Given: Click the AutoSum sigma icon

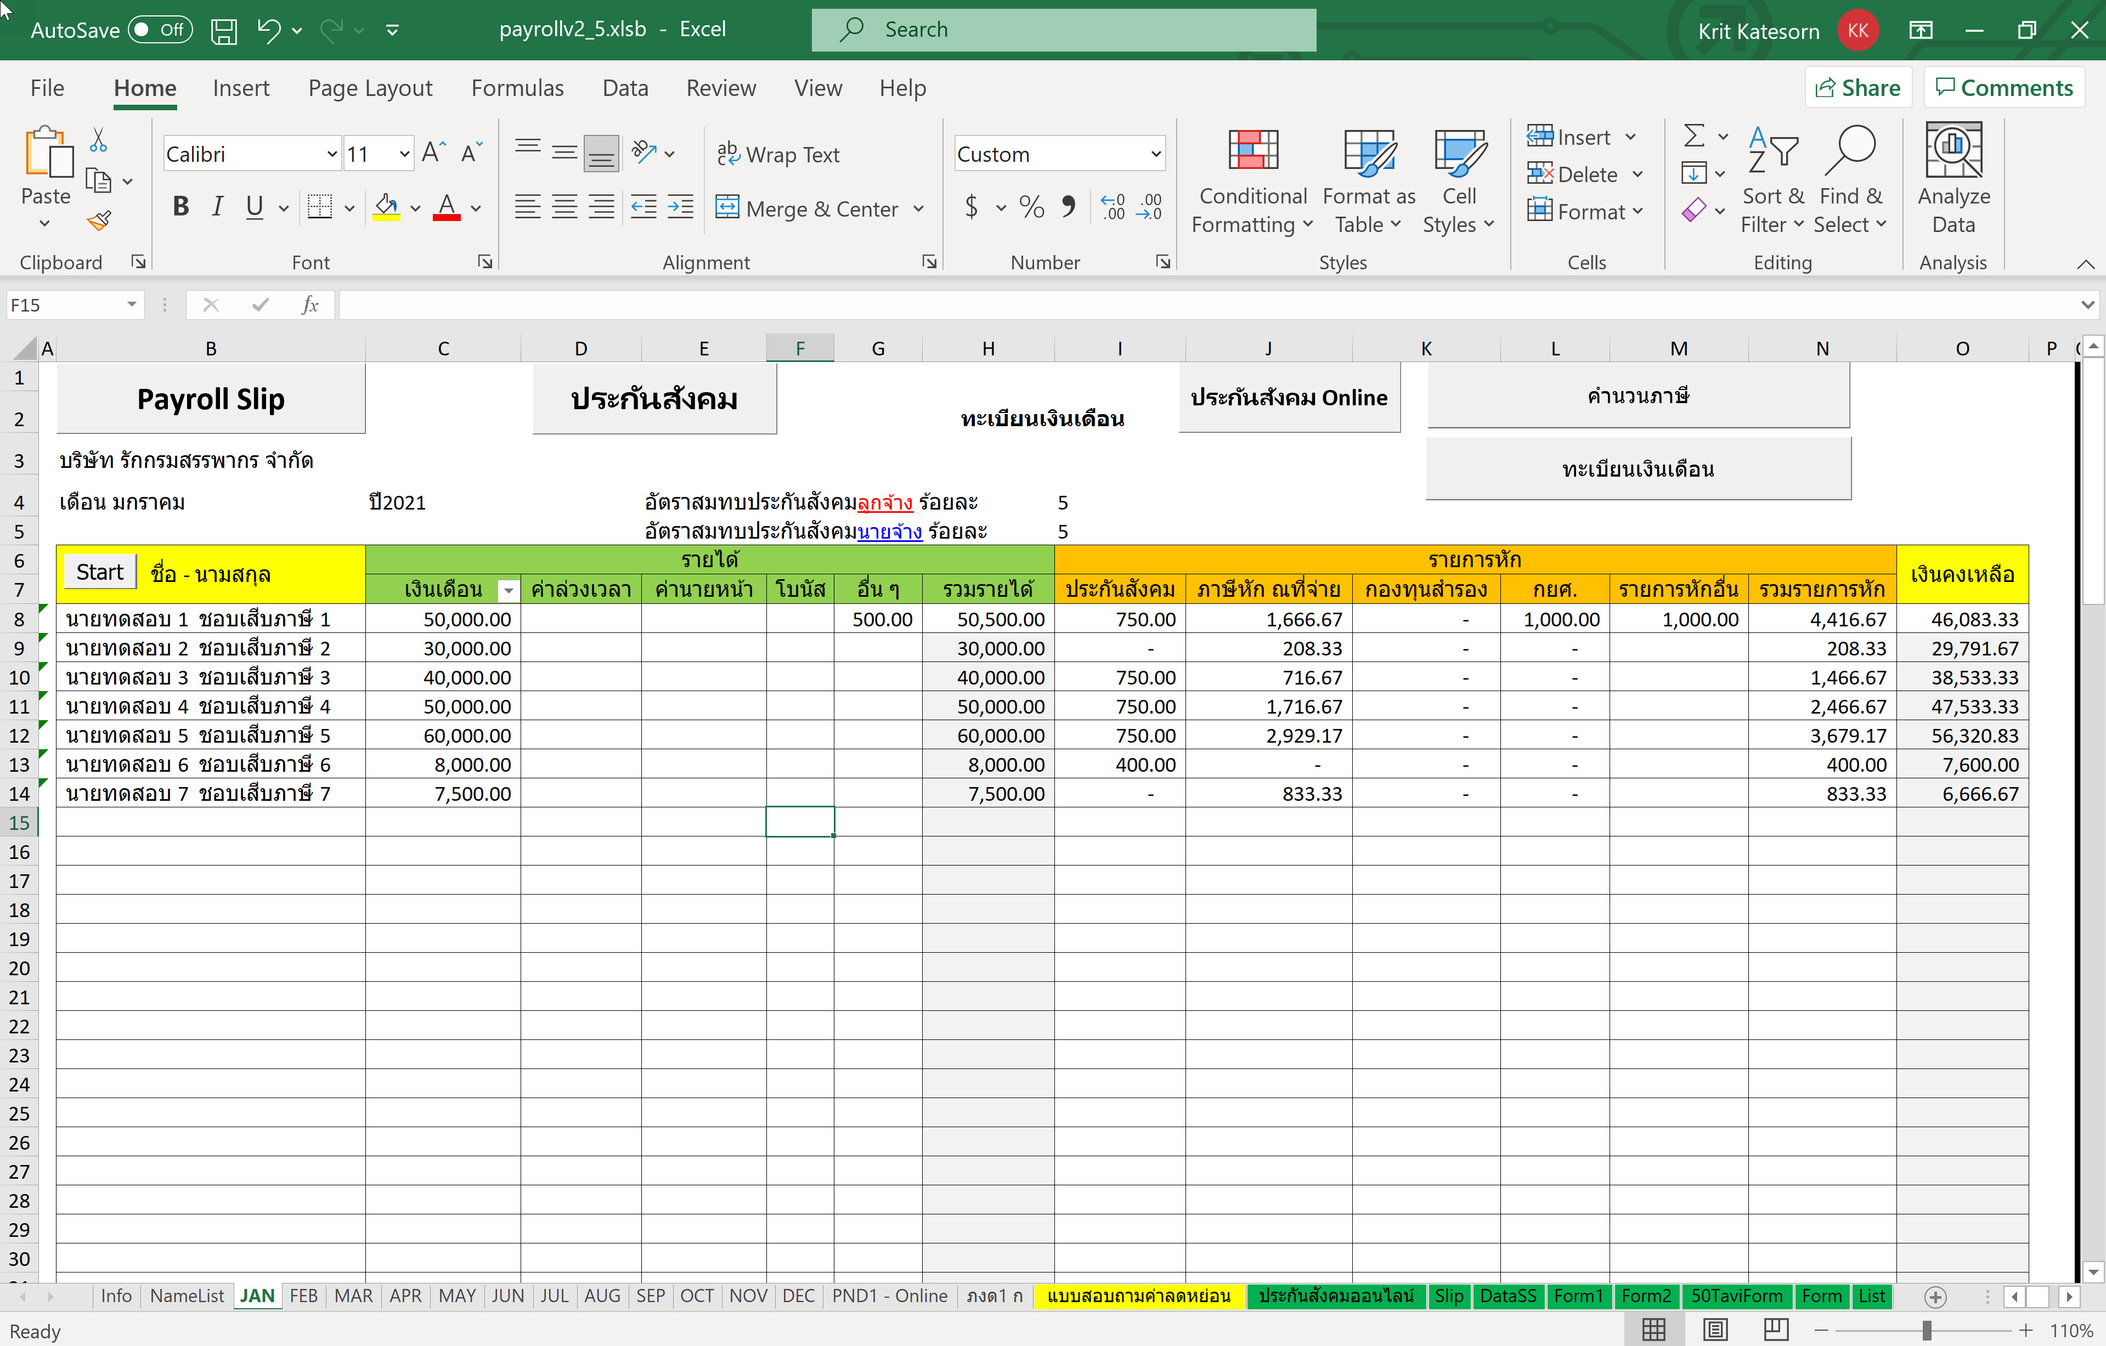Looking at the screenshot, I should (x=1694, y=135).
